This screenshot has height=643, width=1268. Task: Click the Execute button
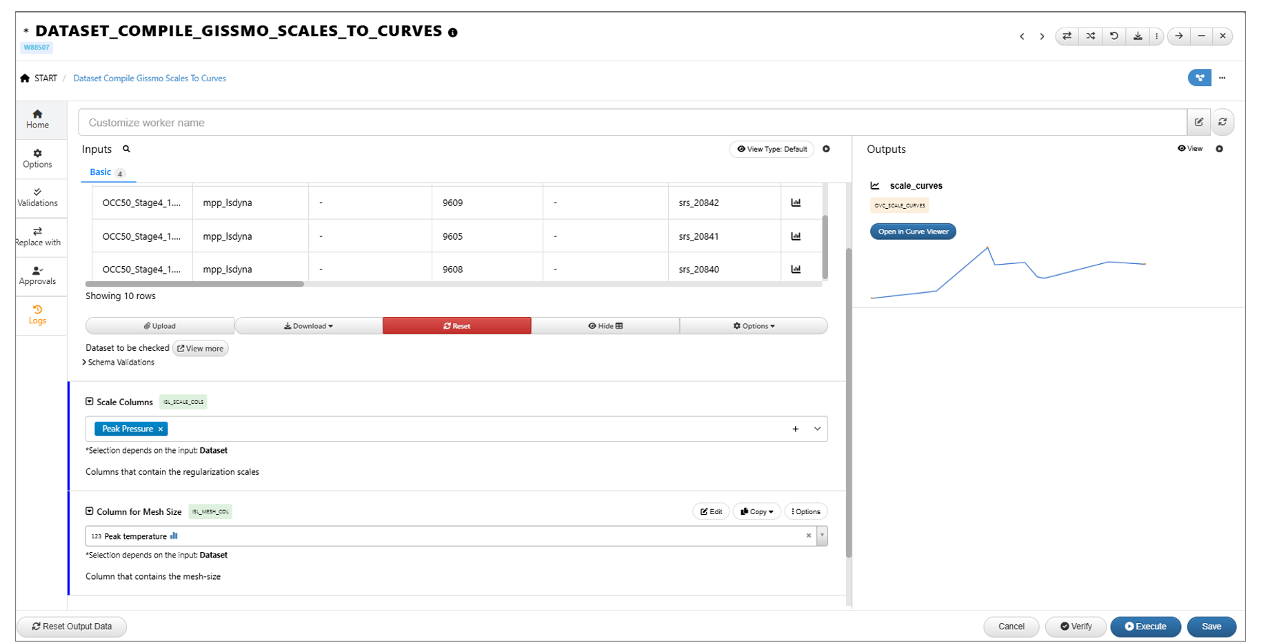coord(1145,626)
